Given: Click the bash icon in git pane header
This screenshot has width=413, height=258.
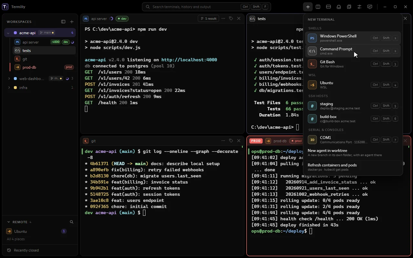Looking at the screenshot, I should pyautogui.click(x=86, y=141).
